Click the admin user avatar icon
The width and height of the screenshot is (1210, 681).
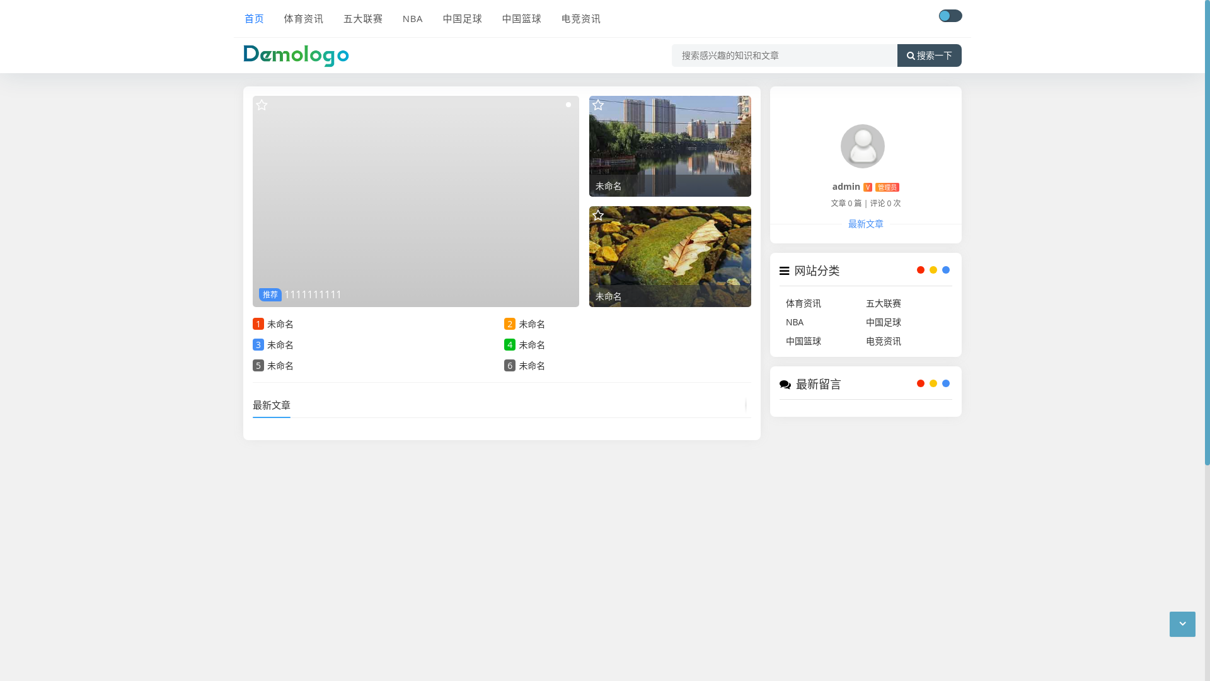coord(862,146)
